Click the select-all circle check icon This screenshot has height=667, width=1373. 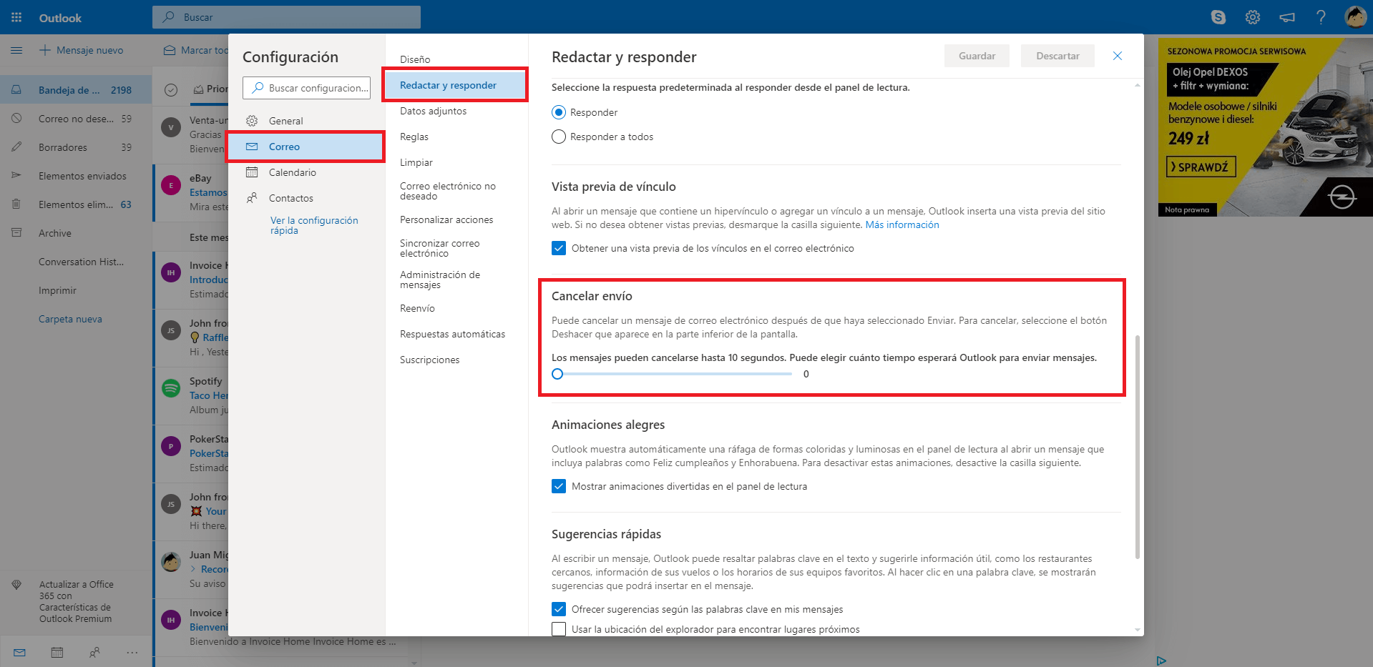coord(171,89)
